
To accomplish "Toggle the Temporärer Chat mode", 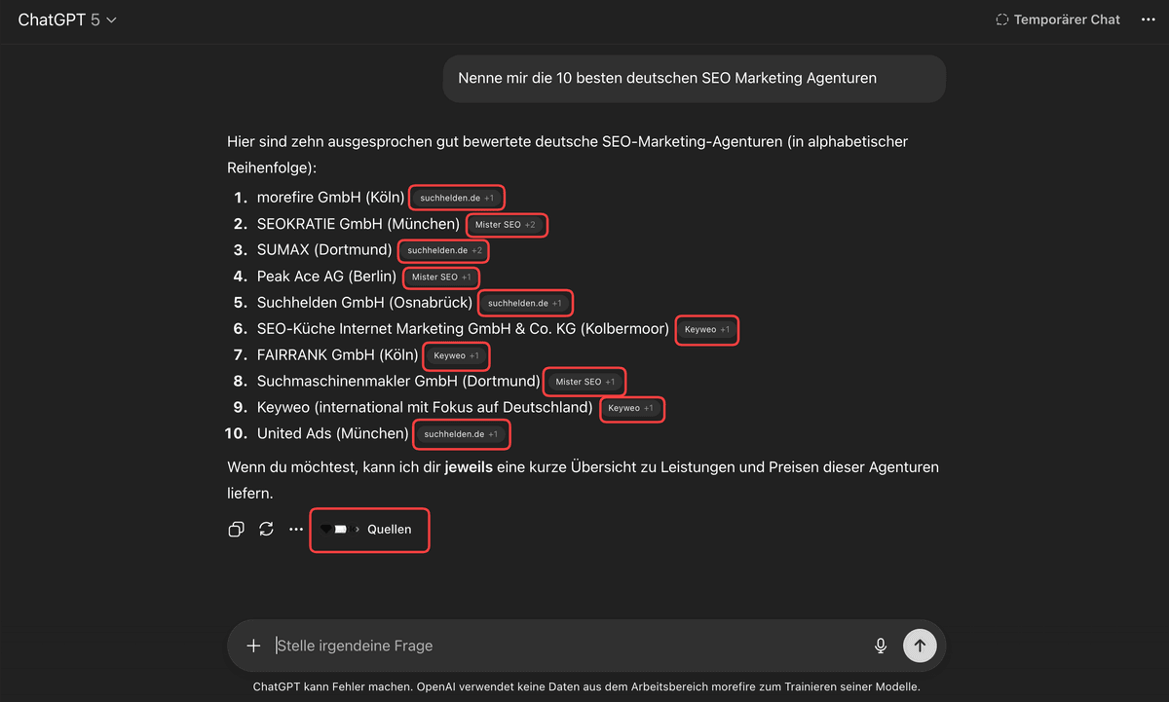I will pos(1057,19).
